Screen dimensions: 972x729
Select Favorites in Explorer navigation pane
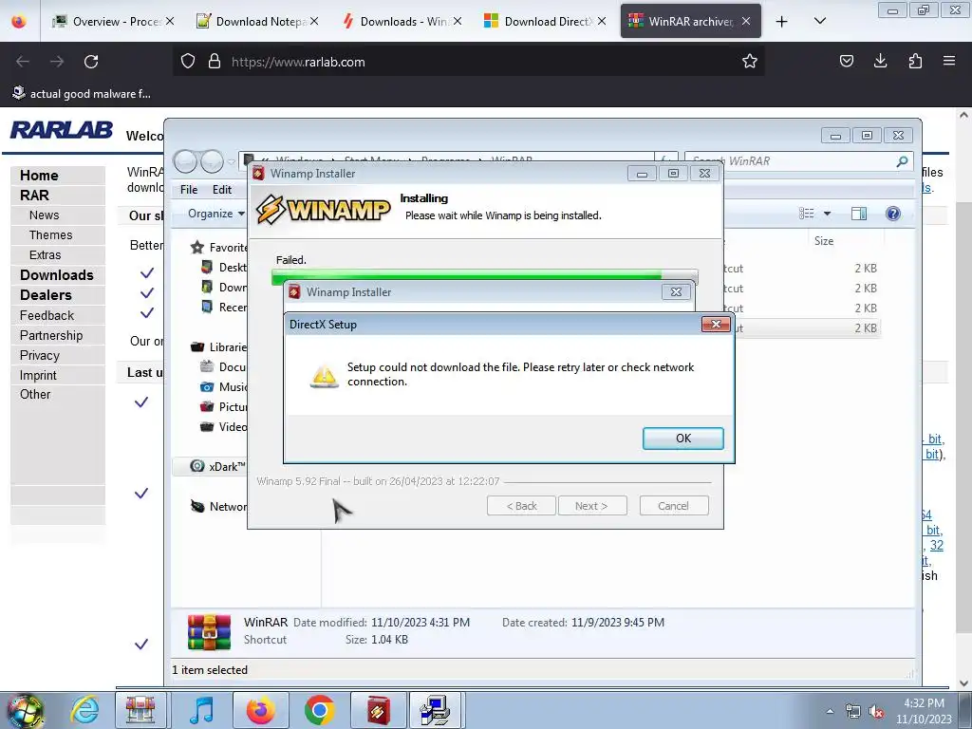tap(218, 248)
